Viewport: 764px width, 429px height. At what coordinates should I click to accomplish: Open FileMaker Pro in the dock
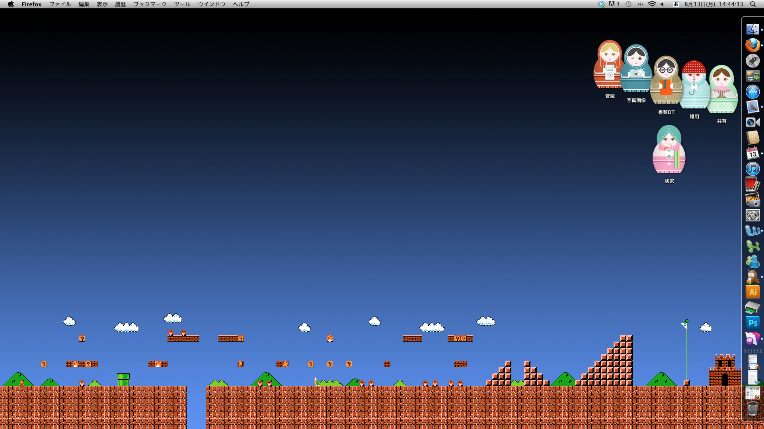pyautogui.click(x=752, y=339)
